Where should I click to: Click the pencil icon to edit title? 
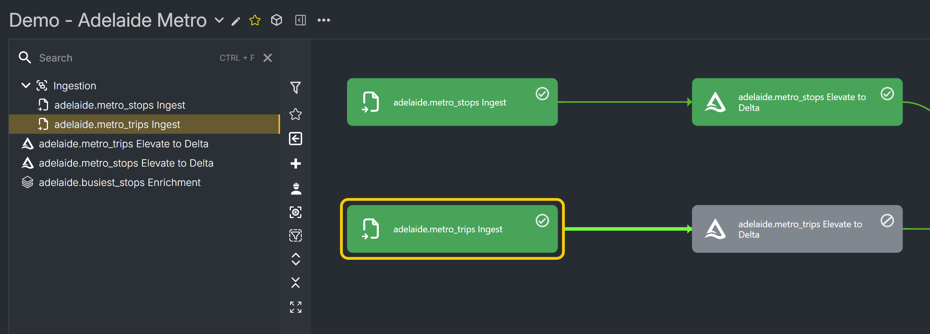pyautogui.click(x=236, y=21)
